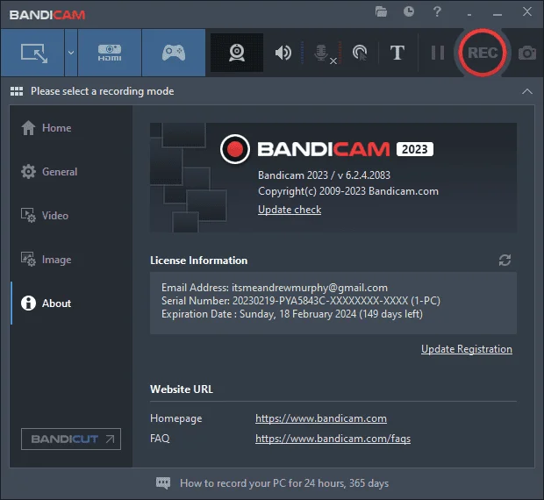Close the Bandicam window
This screenshot has width=544, height=500.
(527, 11)
